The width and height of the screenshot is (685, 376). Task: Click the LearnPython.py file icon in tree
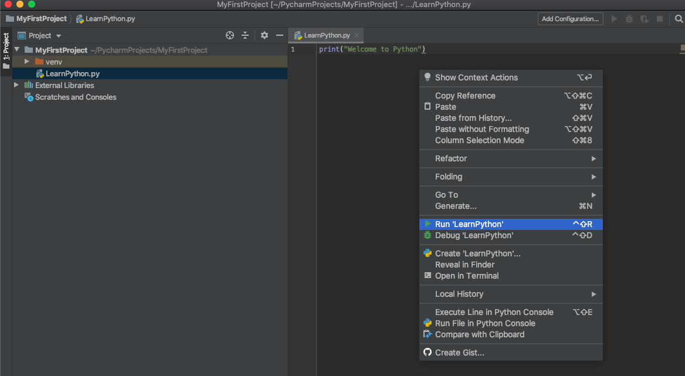coord(40,73)
